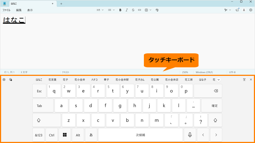Click in the はなこ text editing area
The image size is (255, 143).
[x=127, y=41]
